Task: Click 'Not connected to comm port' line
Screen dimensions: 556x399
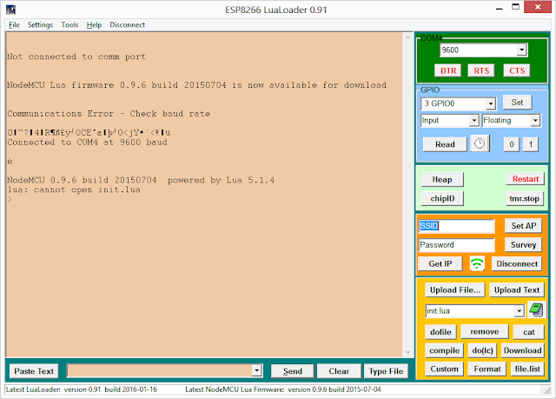Action: pos(76,57)
